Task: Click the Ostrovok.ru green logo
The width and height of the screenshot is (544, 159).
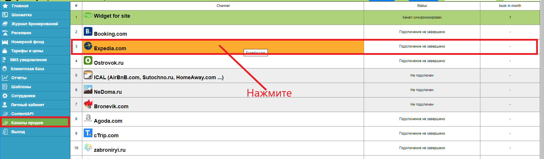Action: click(x=88, y=60)
